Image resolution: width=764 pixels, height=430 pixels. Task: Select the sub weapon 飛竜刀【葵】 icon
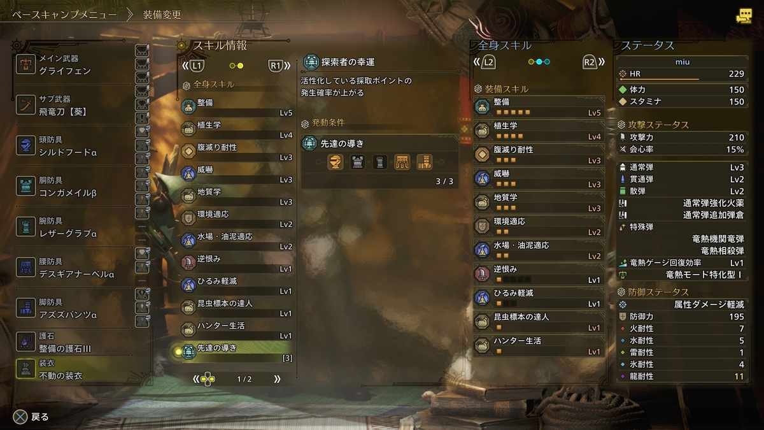click(25, 106)
